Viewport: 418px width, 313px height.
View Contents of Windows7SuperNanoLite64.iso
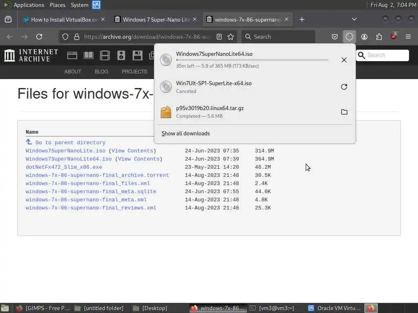click(139, 159)
